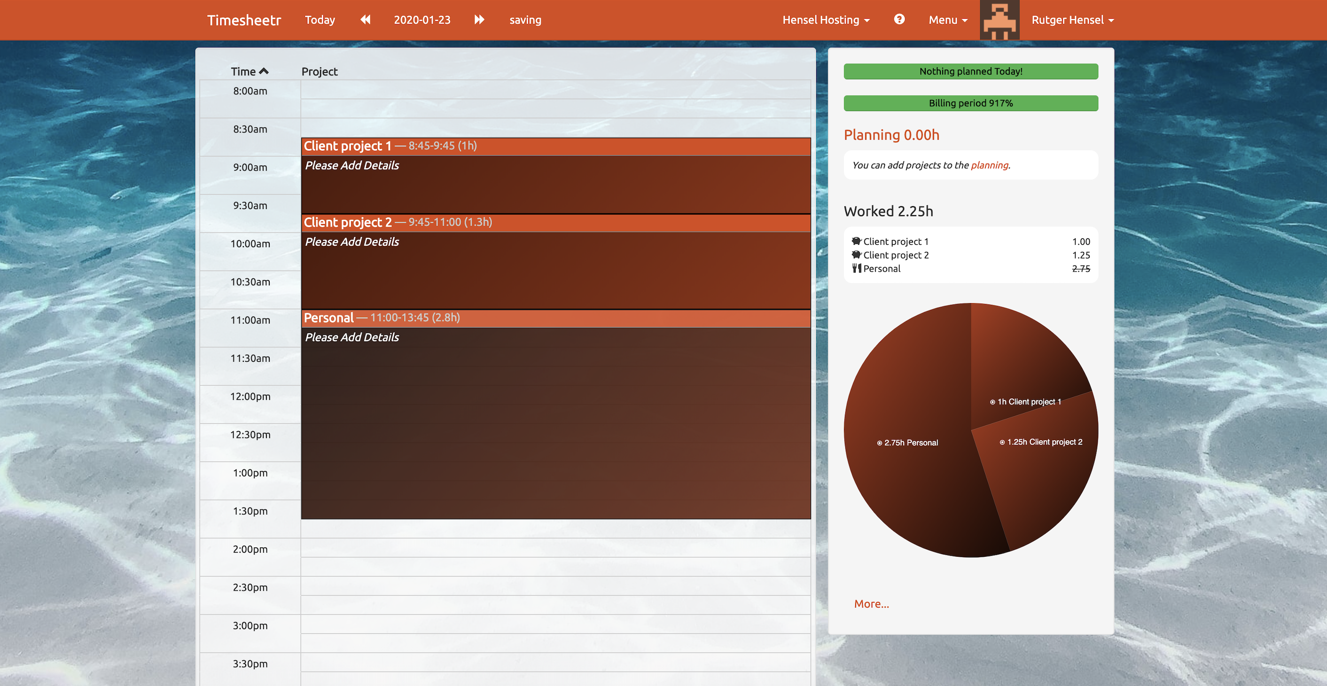Go to the next day arrow
This screenshot has width=1327, height=686.
click(x=479, y=20)
